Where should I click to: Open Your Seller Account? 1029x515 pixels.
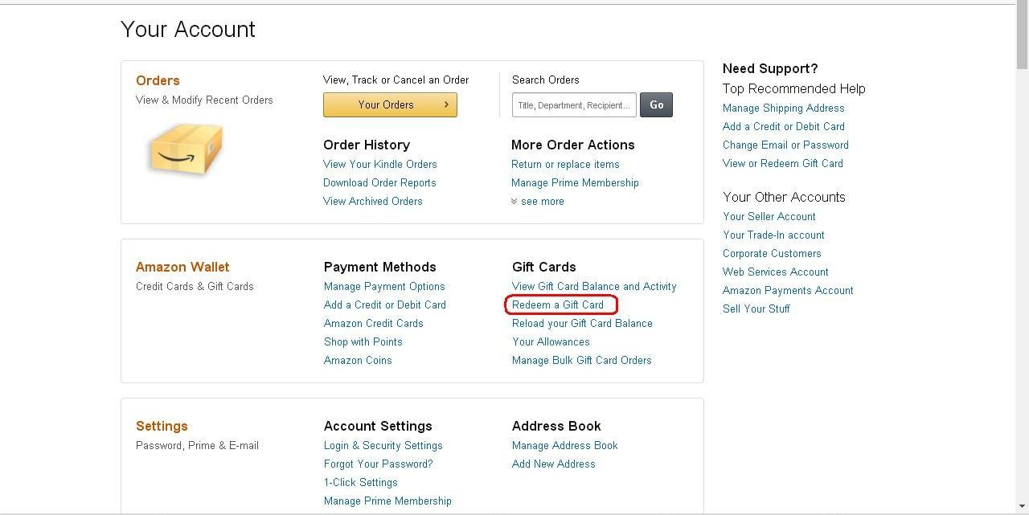[x=769, y=216]
